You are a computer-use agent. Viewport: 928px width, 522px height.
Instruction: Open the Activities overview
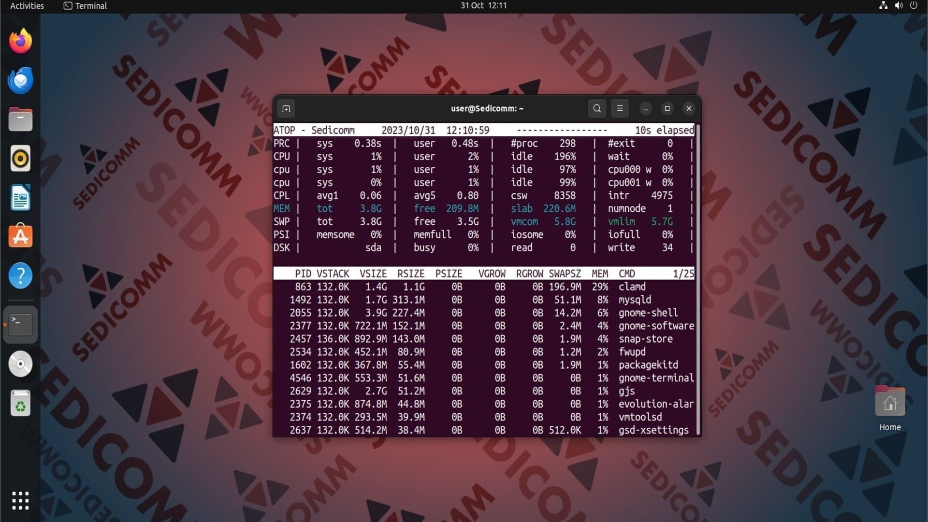point(27,6)
